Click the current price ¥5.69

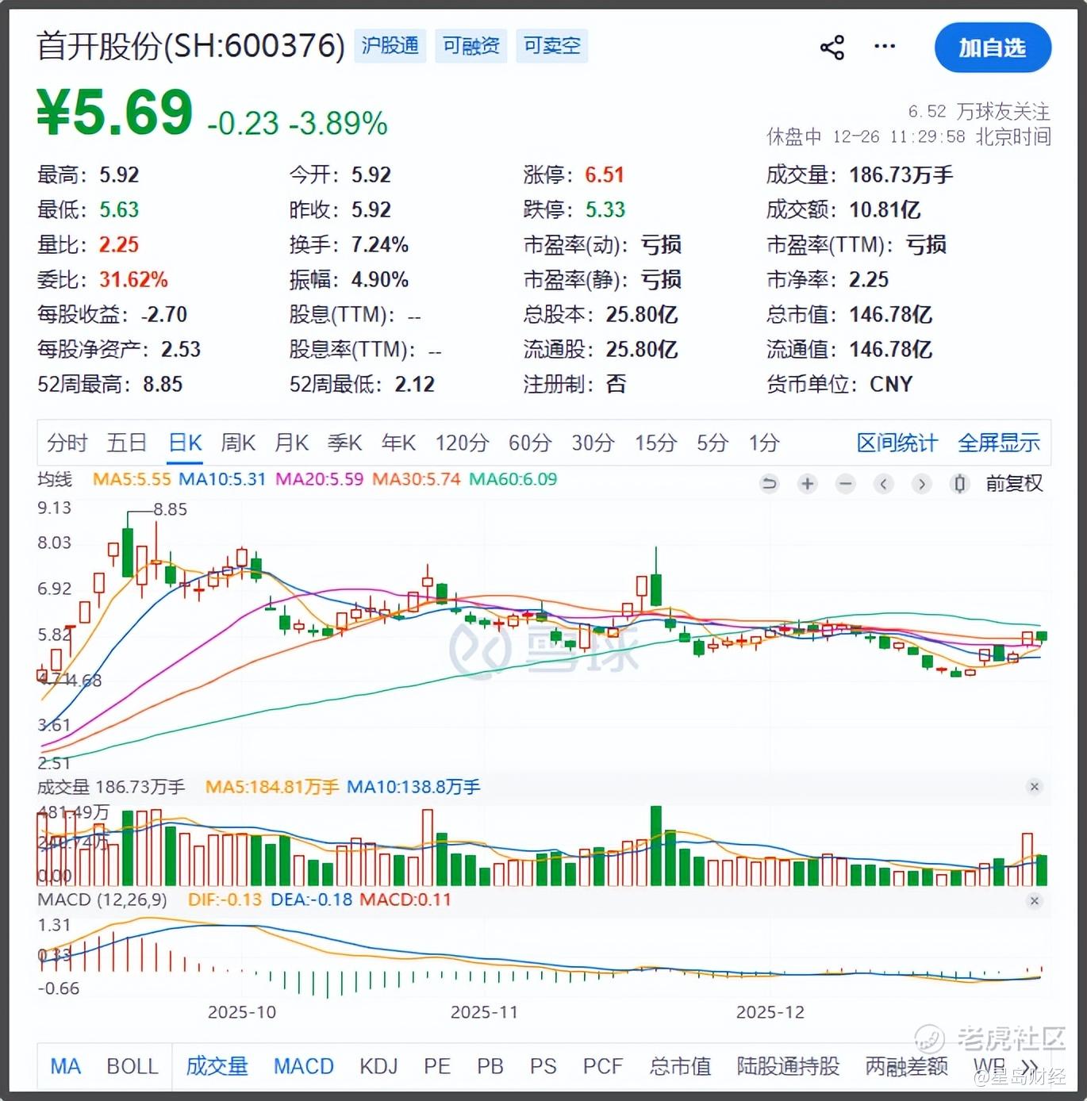coord(115,113)
